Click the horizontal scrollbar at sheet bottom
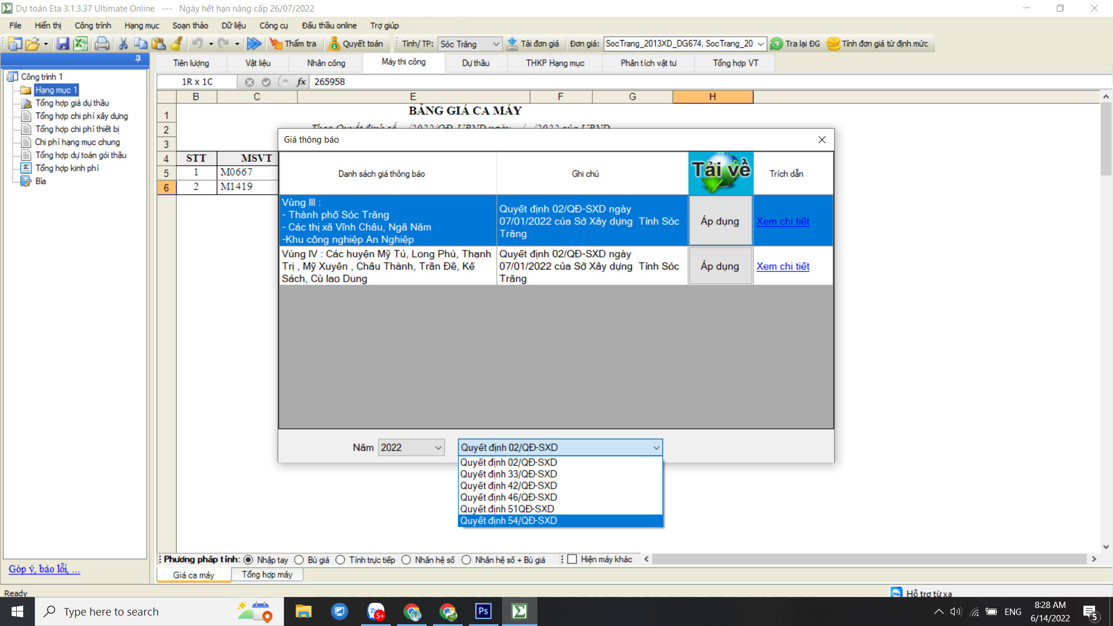Screen dimensions: 1113x626 click(x=868, y=559)
